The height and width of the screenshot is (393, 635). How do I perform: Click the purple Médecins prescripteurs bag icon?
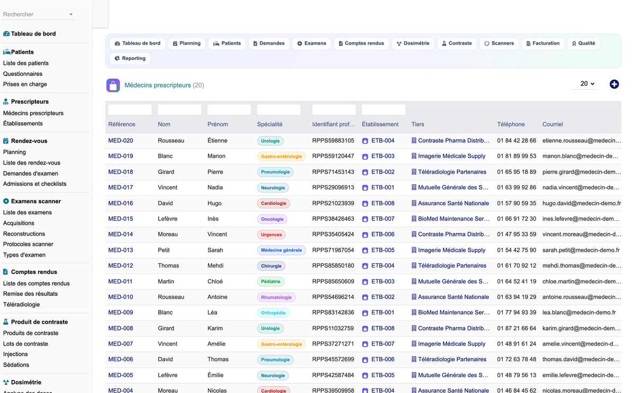tap(113, 85)
